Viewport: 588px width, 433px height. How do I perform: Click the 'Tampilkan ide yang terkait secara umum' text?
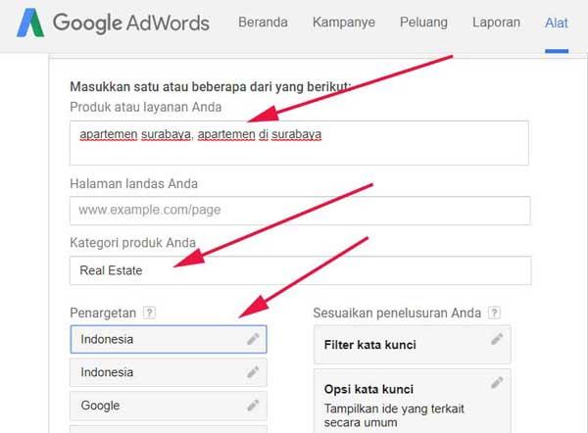point(394,415)
